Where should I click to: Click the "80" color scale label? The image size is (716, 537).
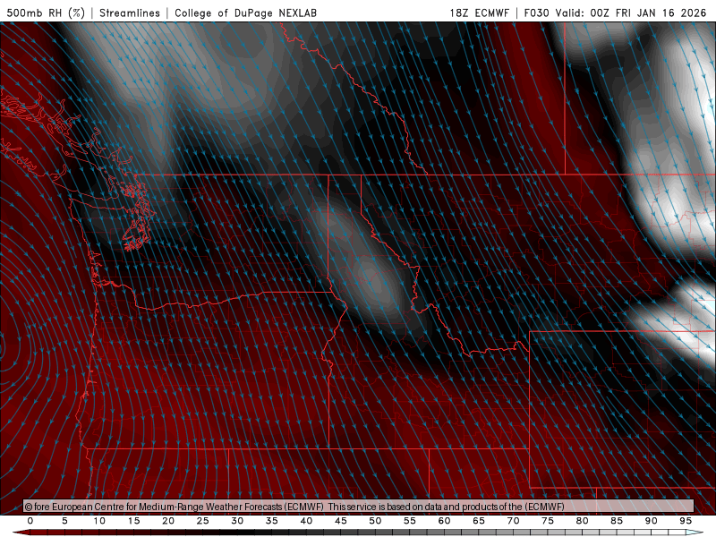point(583,521)
